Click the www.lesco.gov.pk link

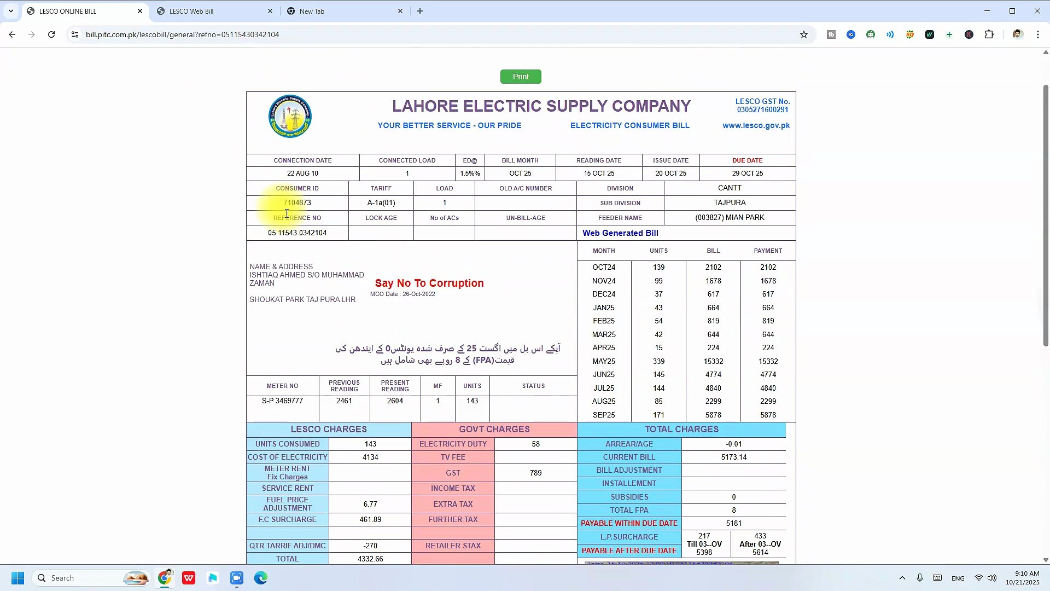click(x=756, y=125)
